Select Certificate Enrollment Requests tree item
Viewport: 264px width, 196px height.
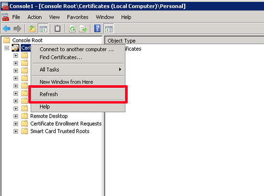(66, 124)
